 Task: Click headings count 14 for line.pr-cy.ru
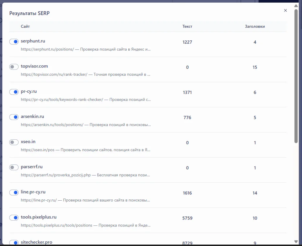(x=255, y=193)
